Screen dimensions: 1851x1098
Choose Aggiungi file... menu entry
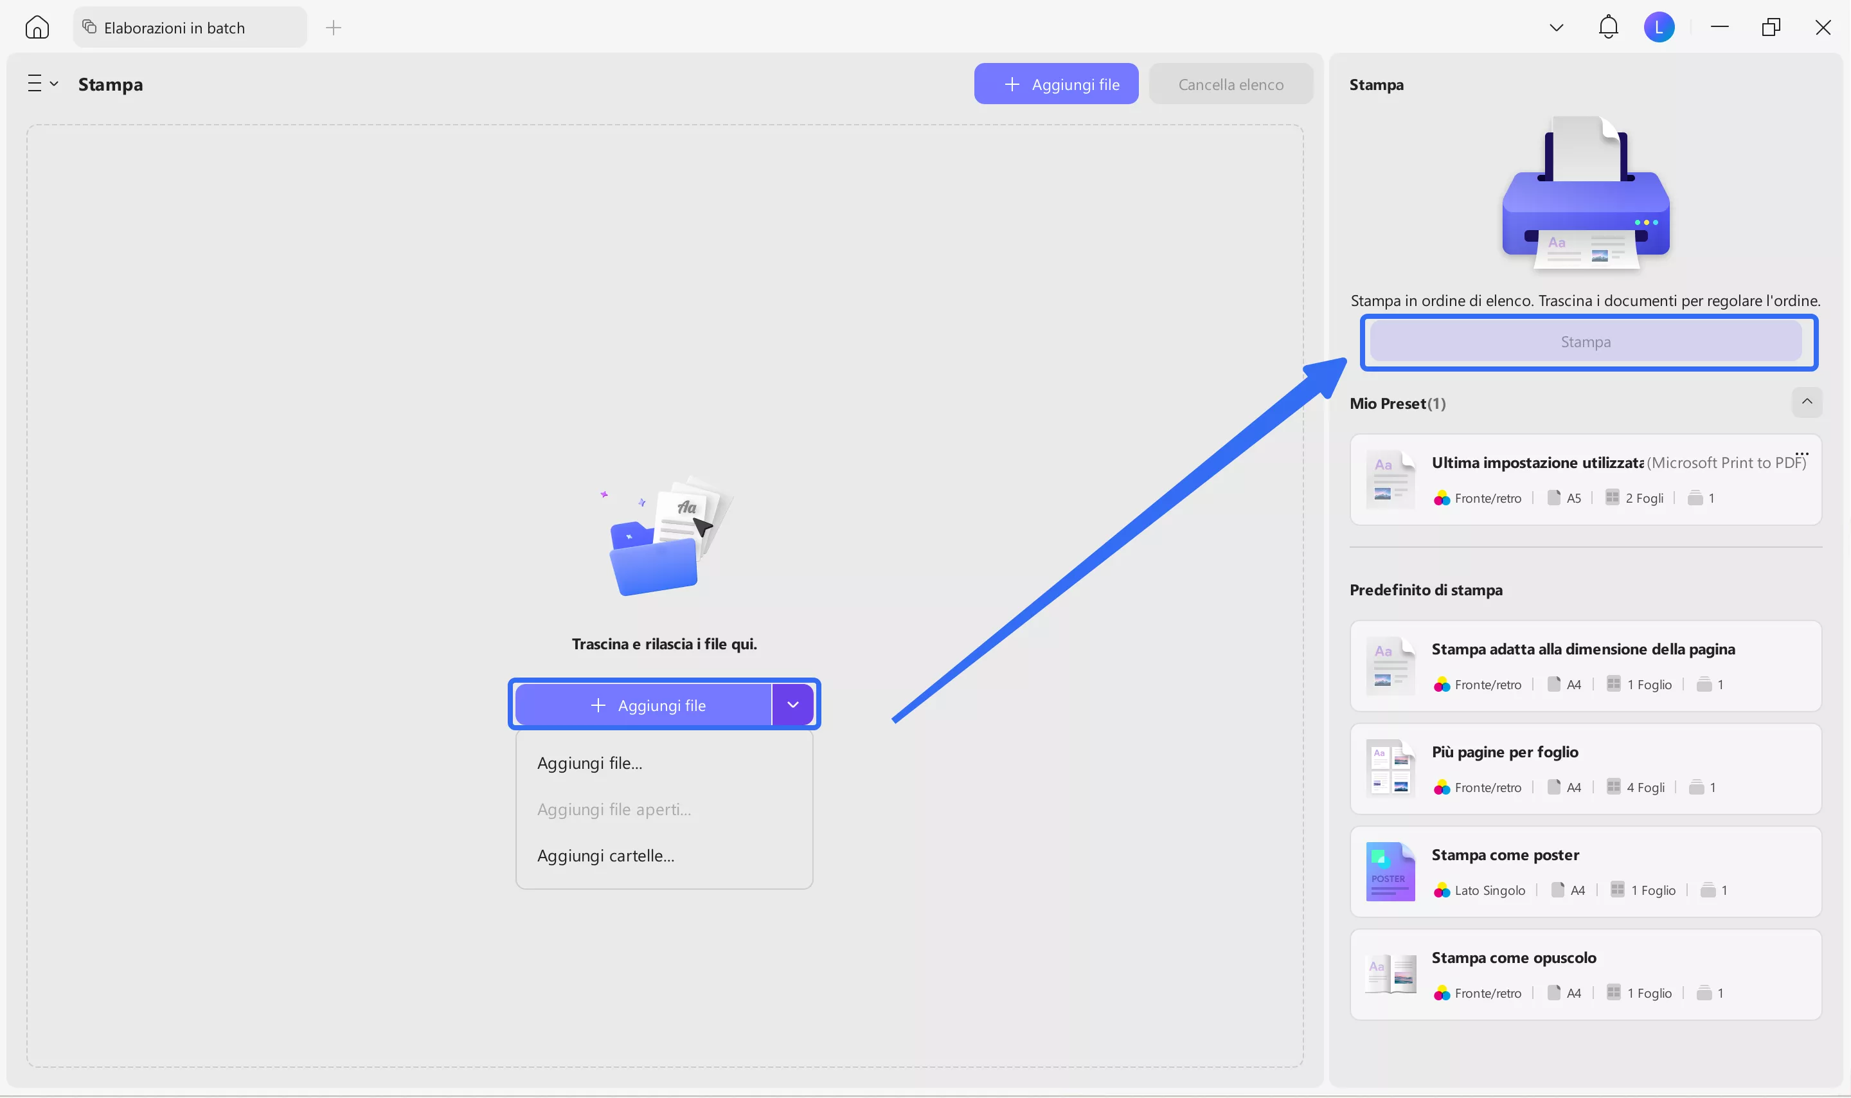click(589, 763)
